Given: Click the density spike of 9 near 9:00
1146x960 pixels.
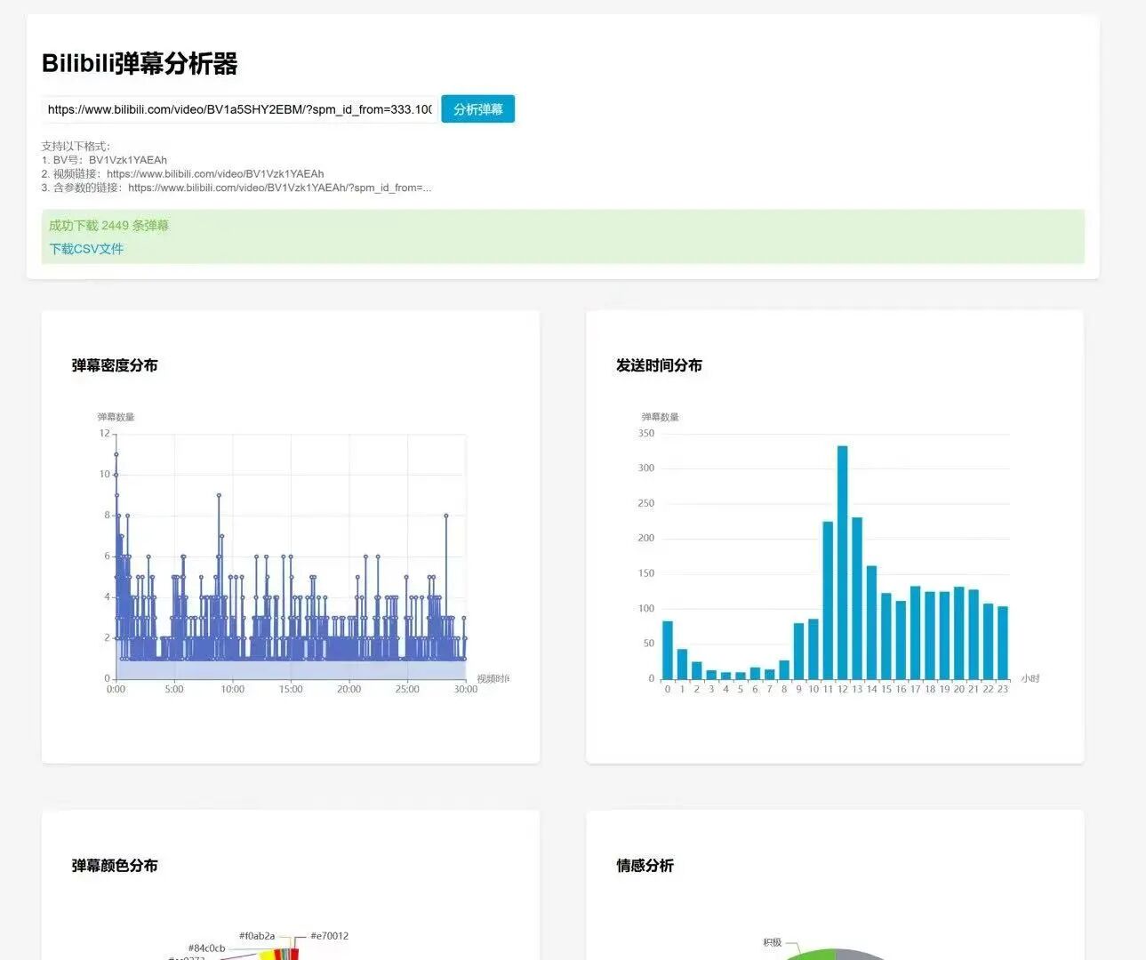Looking at the screenshot, I should click(x=219, y=495).
